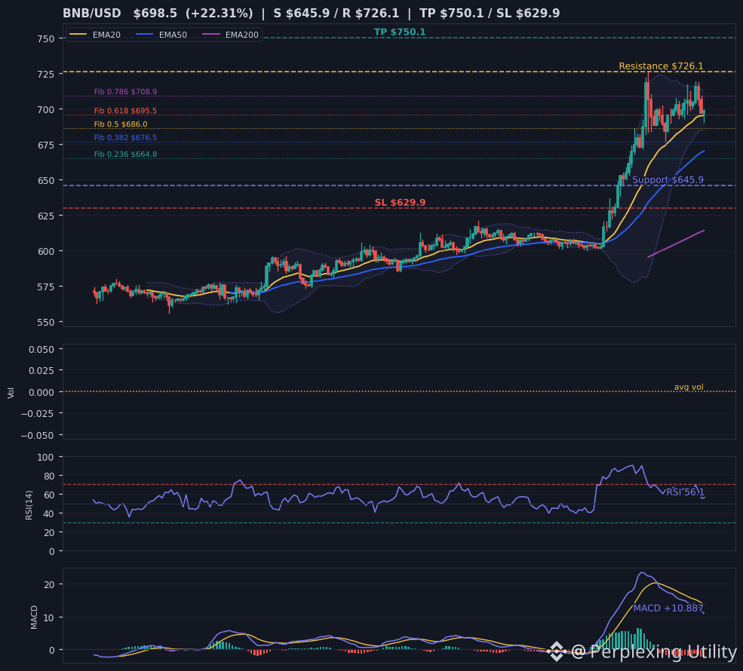The height and width of the screenshot is (671, 743).
Task: Click the TP $750.1 / SL $629.9 title segment
Action: click(490, 14)
